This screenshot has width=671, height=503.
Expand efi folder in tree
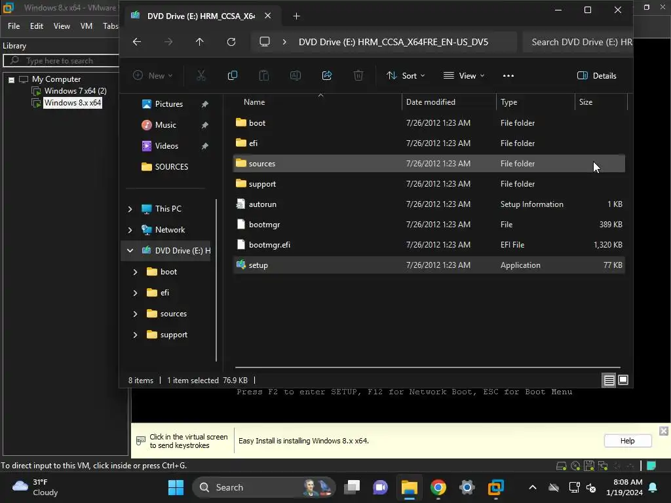point(135,293)
